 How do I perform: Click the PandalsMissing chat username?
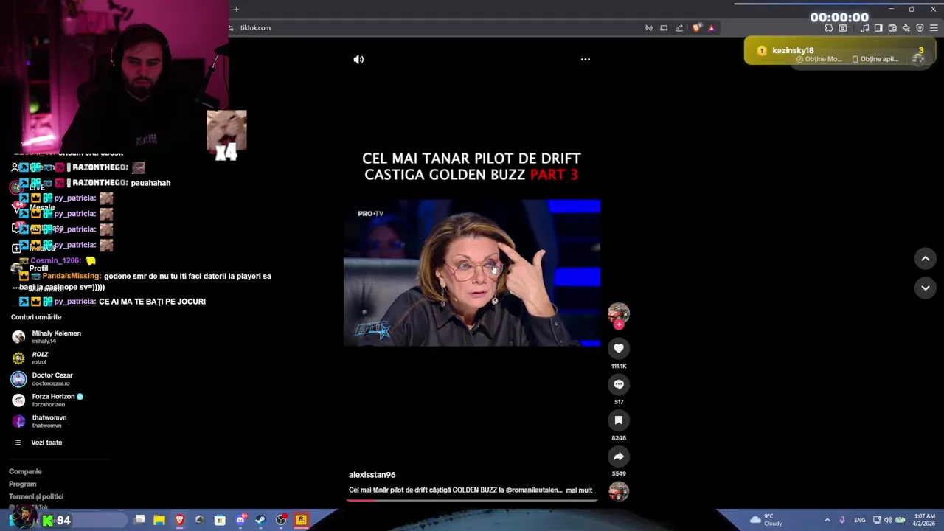coord(72,276)
